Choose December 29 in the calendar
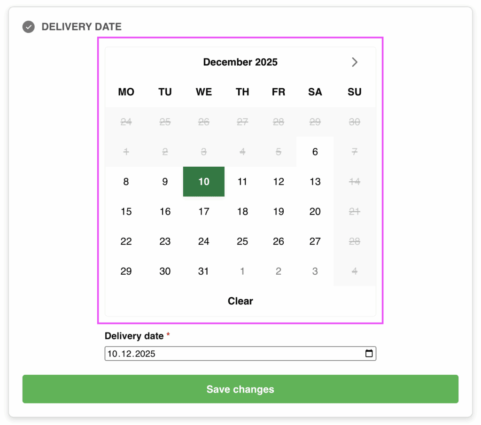The image size is (481, 425). click(126, 271)
